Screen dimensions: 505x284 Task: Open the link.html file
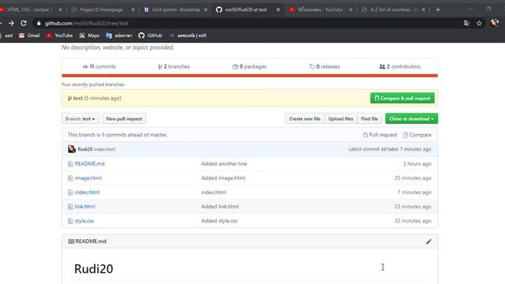(x=84, y=207)
